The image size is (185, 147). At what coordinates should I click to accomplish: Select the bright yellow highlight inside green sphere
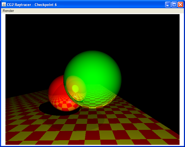point(75,88)
